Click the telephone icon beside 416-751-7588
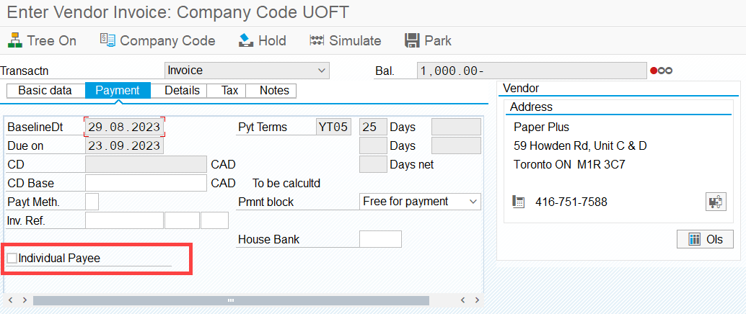The image size is (746, 314). pos(519,202)
